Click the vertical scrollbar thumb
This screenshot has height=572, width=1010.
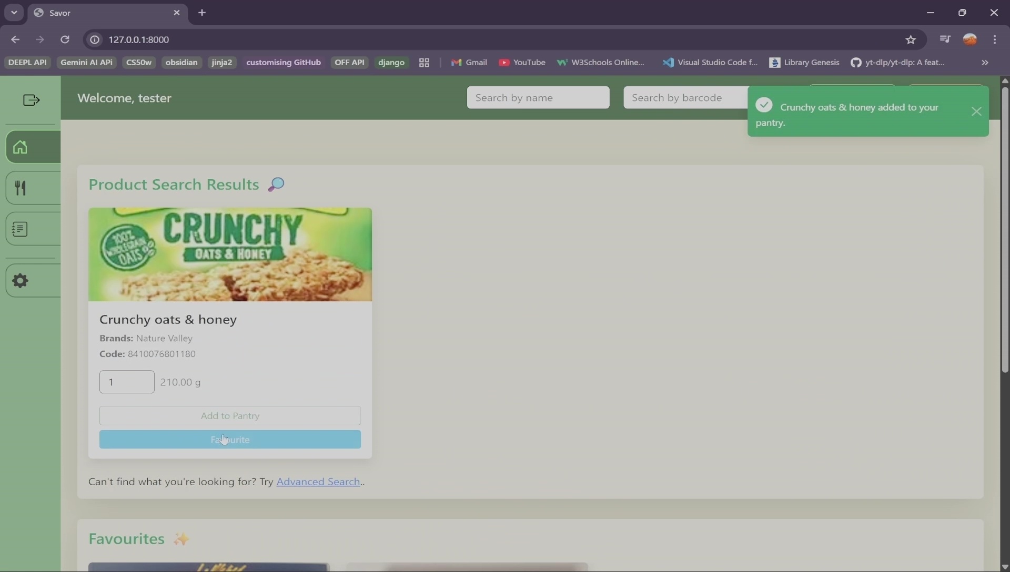tap(1005, 230)
